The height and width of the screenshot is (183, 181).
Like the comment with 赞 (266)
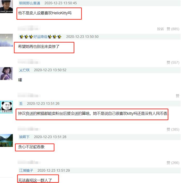click(173, 163)
